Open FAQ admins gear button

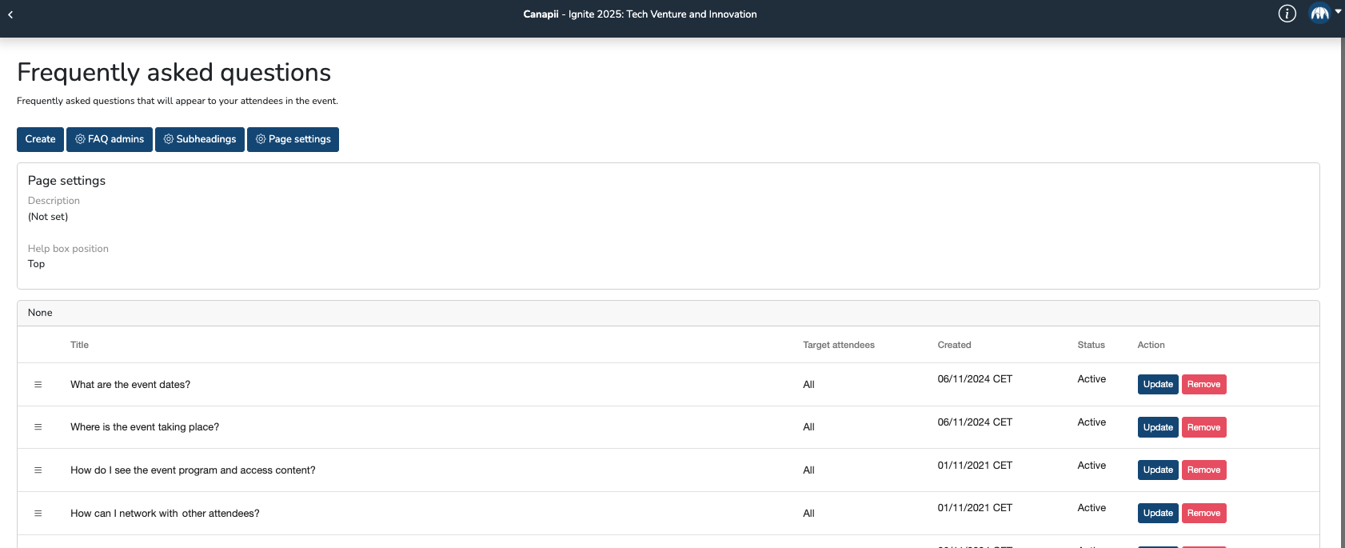click(110, 139)
